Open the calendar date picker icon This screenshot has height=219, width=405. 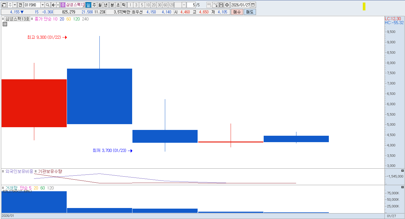(253, 5)
